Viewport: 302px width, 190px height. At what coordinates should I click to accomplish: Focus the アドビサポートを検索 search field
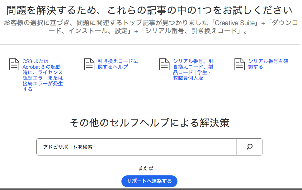pos(136,147)
